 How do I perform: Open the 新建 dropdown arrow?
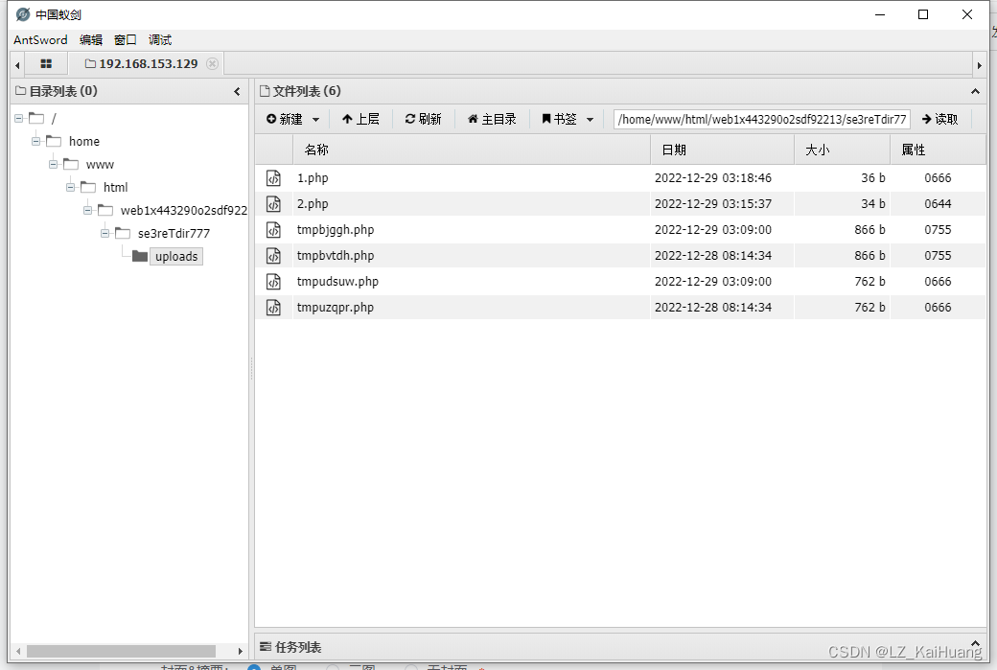point(315,120)
